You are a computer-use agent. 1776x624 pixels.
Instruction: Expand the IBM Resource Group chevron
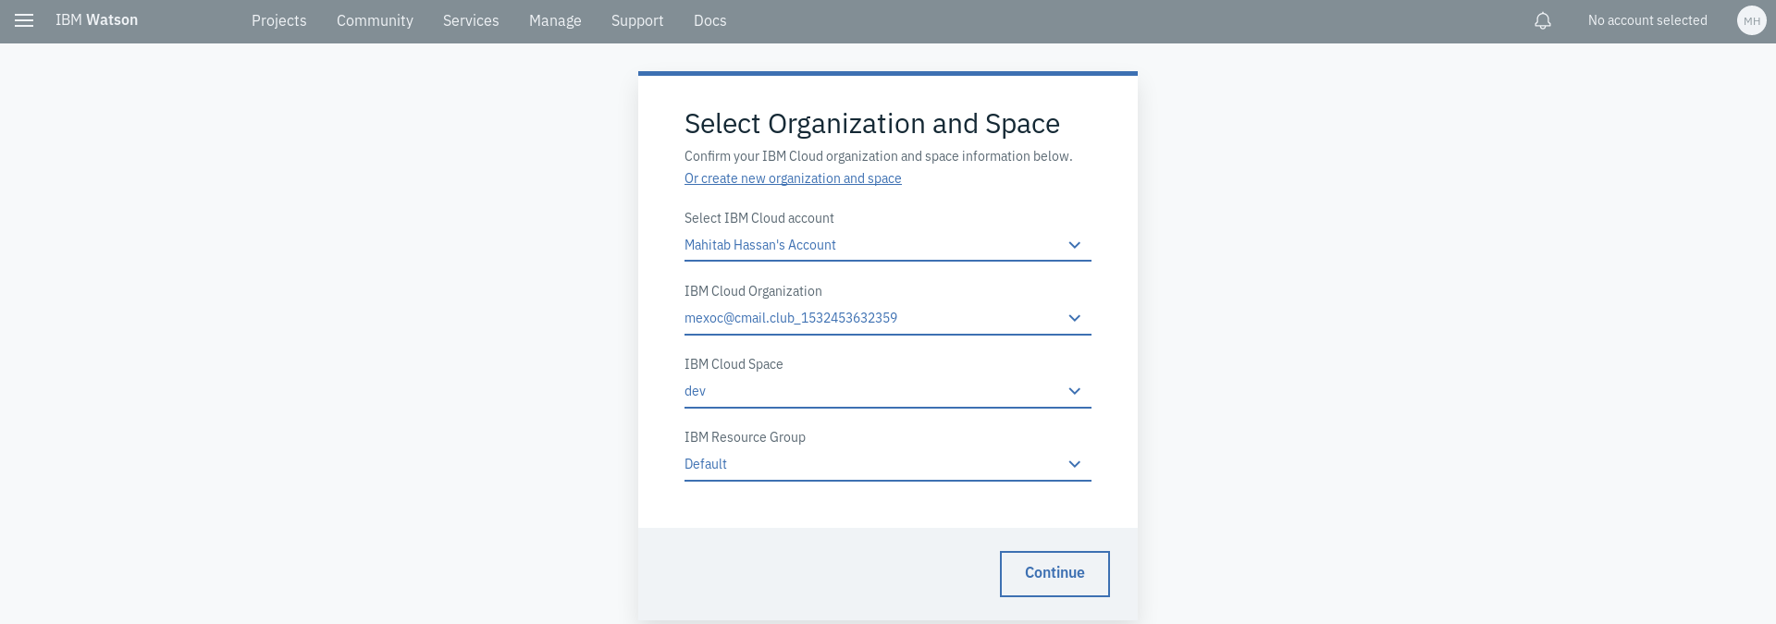point(1075,464)
